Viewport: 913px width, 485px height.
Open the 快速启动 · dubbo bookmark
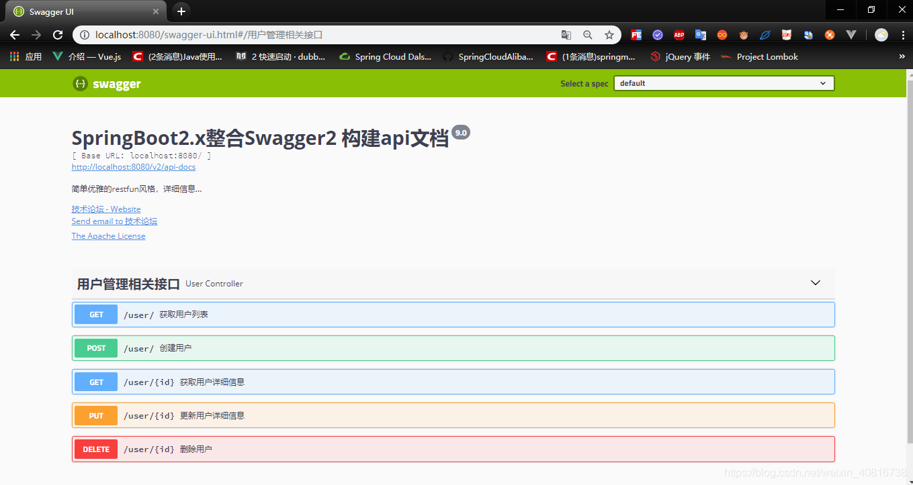281,57
